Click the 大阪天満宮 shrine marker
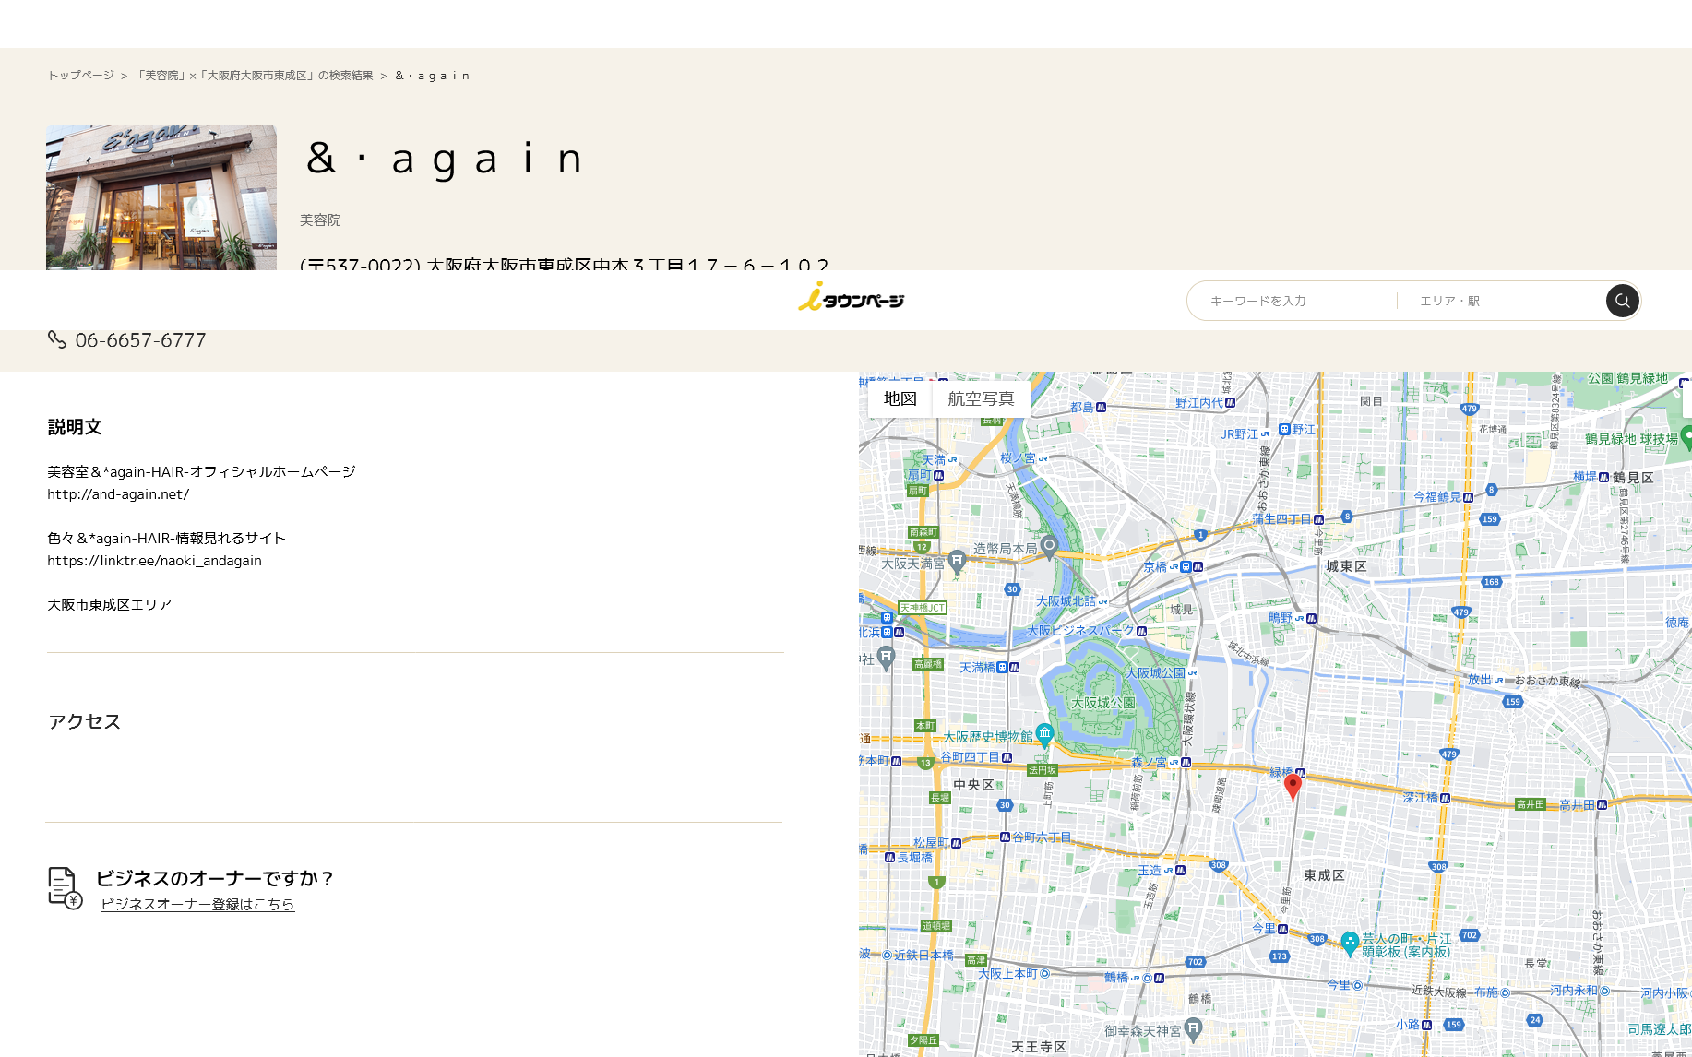 [957, 559]
